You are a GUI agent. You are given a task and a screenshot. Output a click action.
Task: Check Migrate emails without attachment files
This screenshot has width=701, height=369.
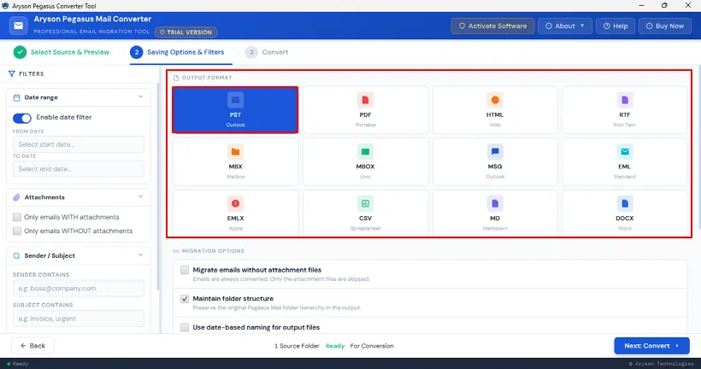point(185,270)
